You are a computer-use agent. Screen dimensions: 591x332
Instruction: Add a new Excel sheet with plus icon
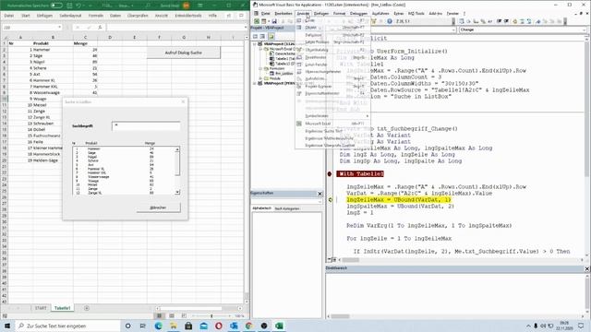pyautogui.click(x=87, y=308)
